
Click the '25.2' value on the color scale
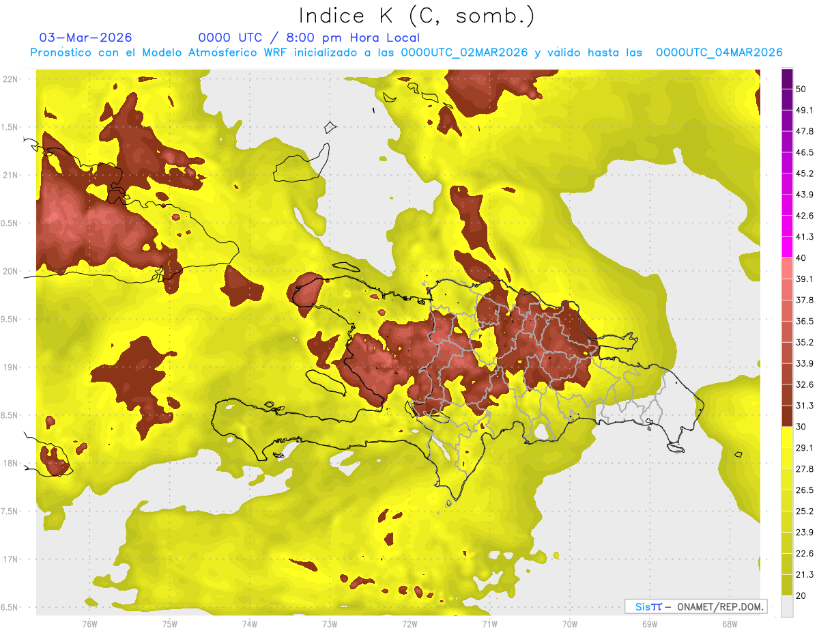click(805, 511)
